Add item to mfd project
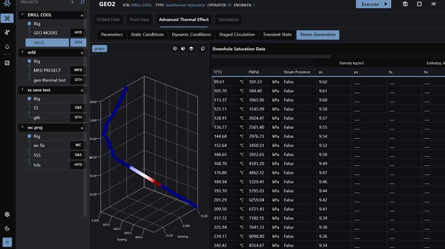Screen dimensions: 445x249 point(82,53)
